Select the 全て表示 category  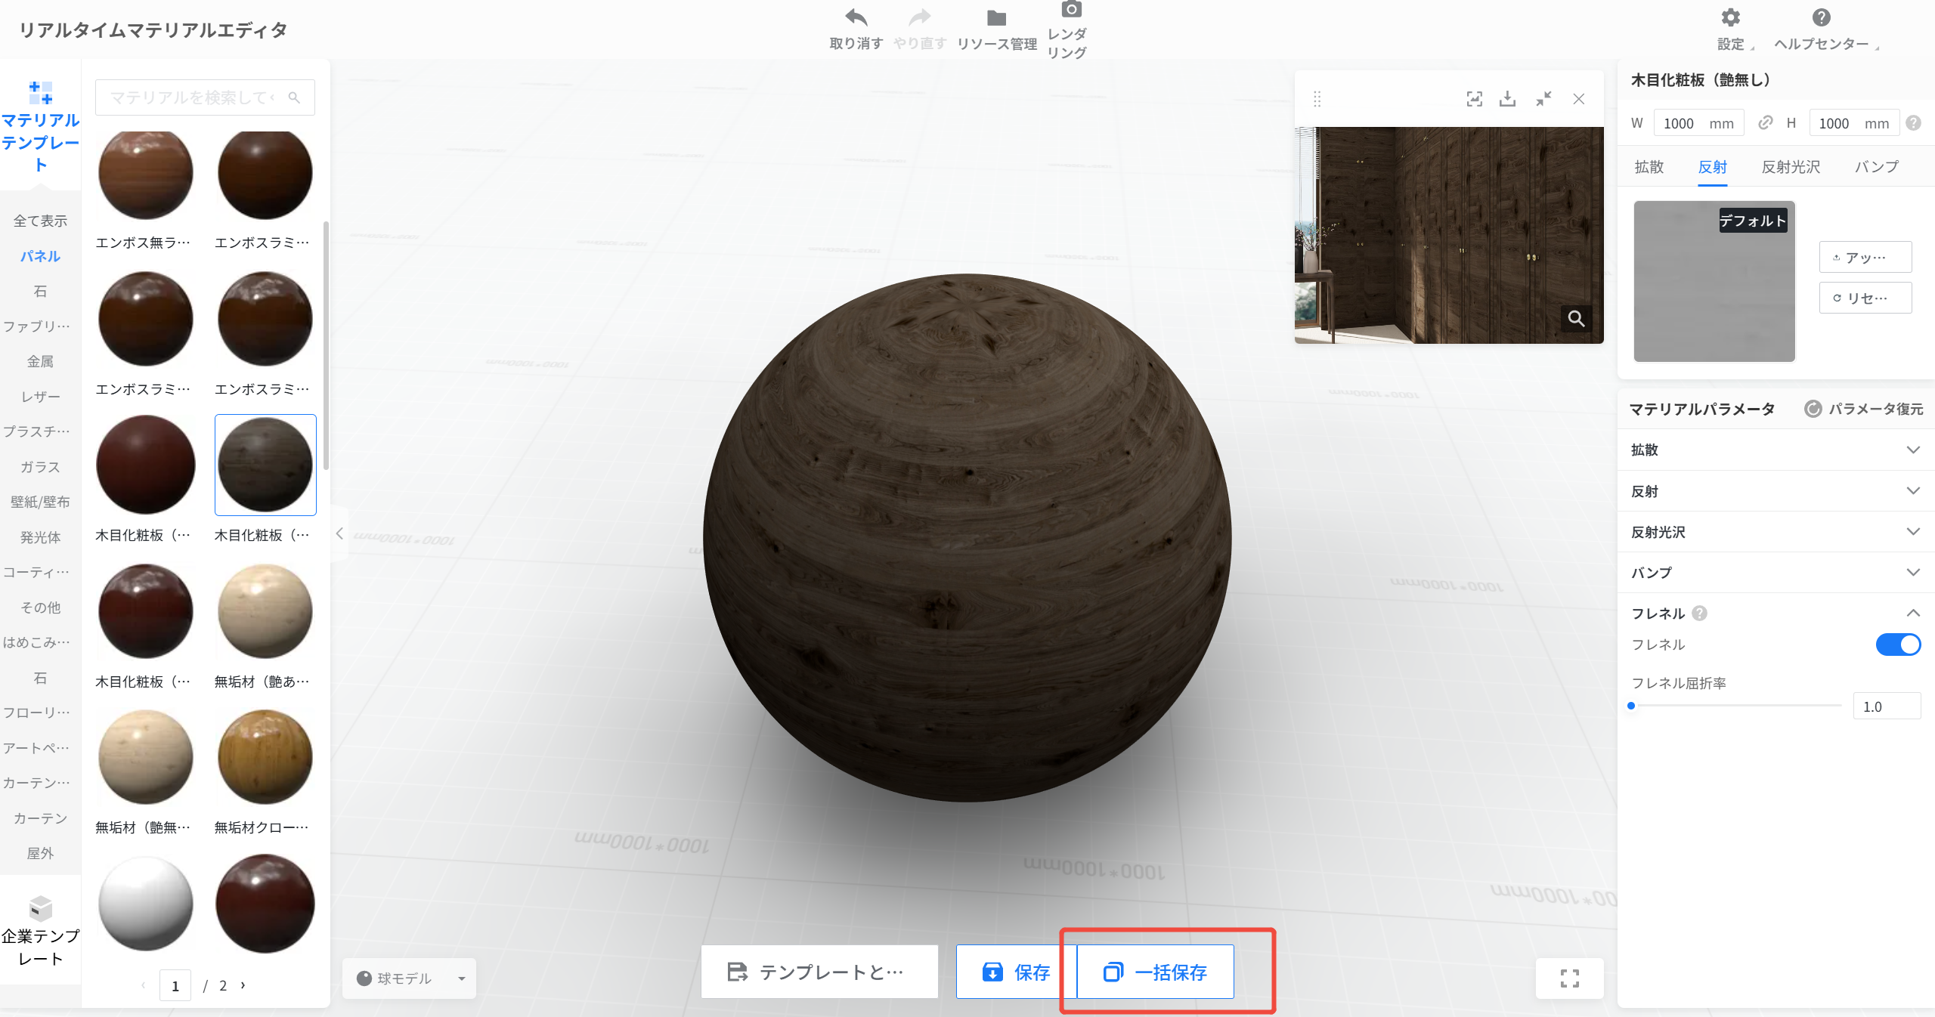click(x=41, y=221)
